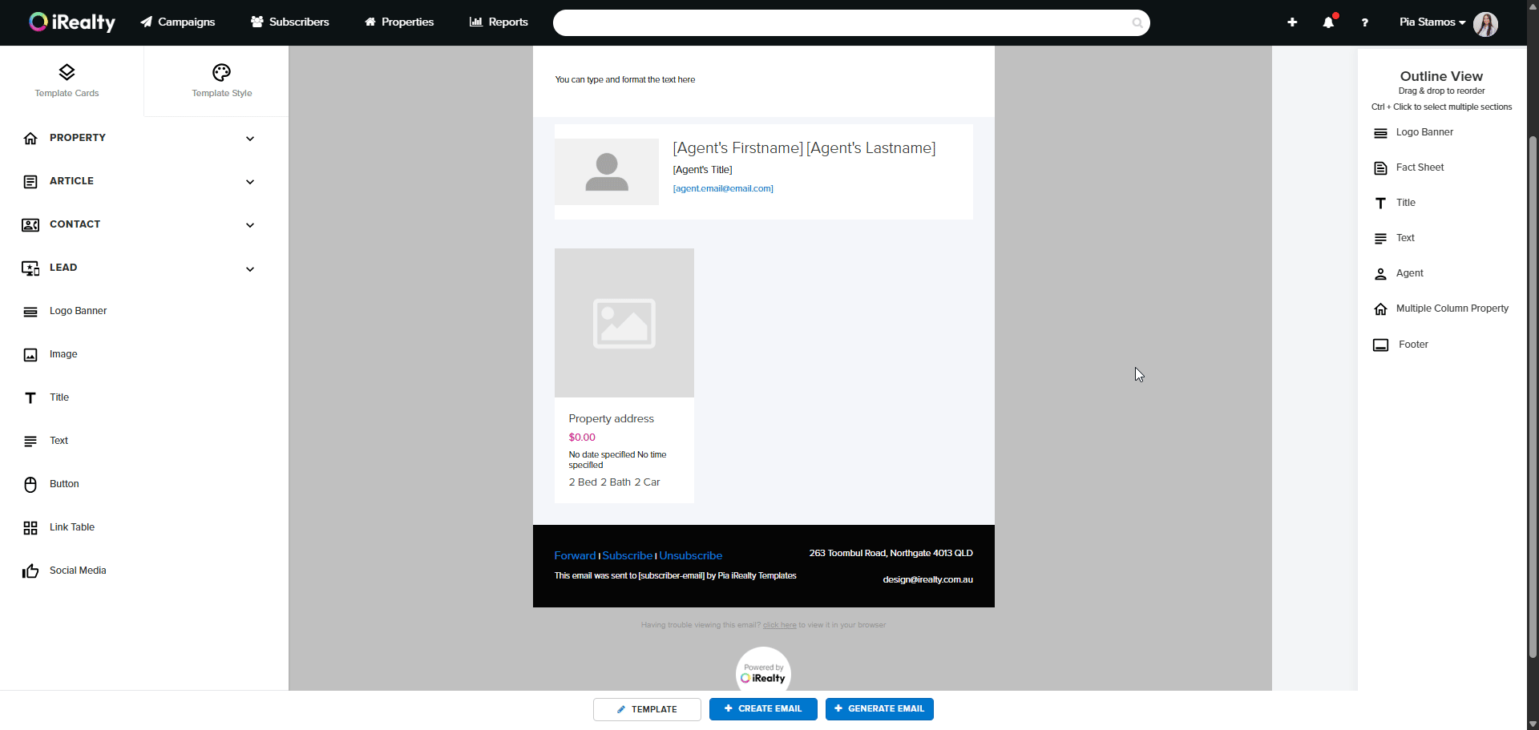Image resolution: width=1539 pixels, height=730 pixels.
Task: Open the help question mark icon
Action: 1364,22
